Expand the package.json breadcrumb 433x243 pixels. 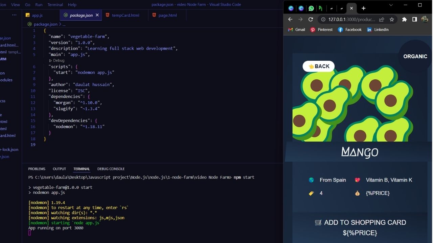(45, 24)
